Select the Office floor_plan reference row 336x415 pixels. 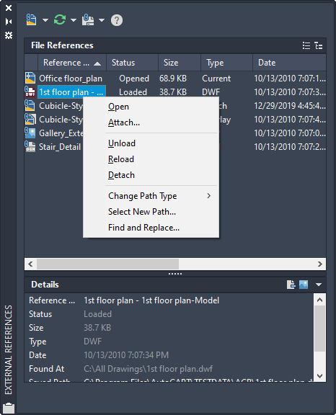175,79
